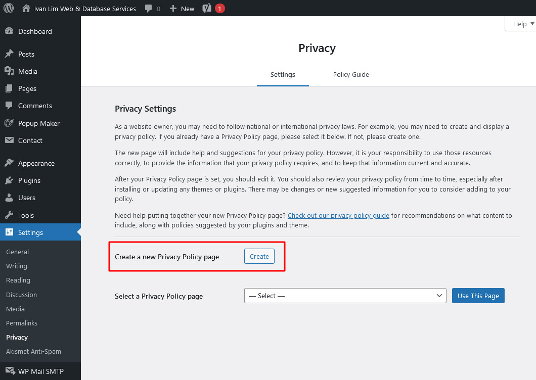Screen dimensions: 536x380
Task: Click site name Ivan Lim Web & Database Services
Action: click(x=85, y=9)
